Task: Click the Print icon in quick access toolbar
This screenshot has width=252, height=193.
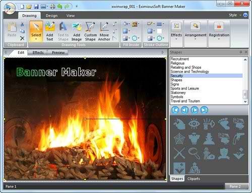Action: tap(53, 7)
